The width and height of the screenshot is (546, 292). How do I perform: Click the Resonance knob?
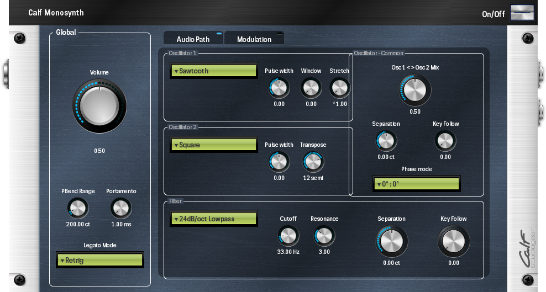click(324, 236)
